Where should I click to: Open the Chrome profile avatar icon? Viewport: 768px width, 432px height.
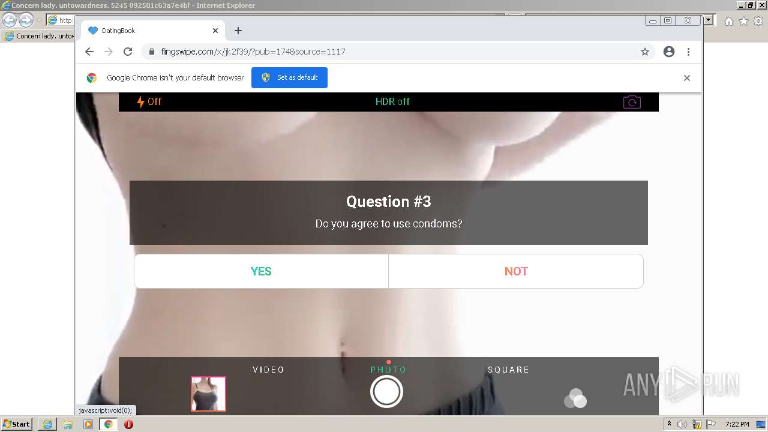[669, 52]
